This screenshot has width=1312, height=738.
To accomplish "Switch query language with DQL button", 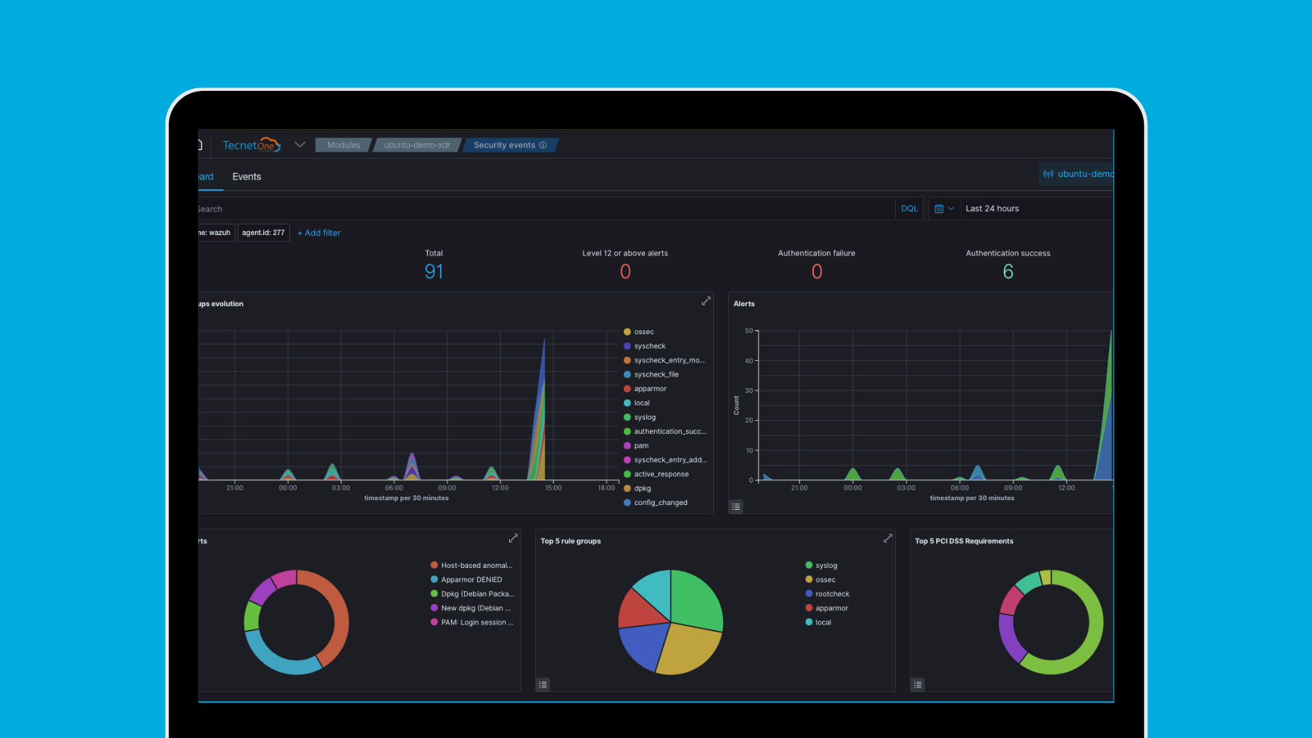I will tap(909, 208).
